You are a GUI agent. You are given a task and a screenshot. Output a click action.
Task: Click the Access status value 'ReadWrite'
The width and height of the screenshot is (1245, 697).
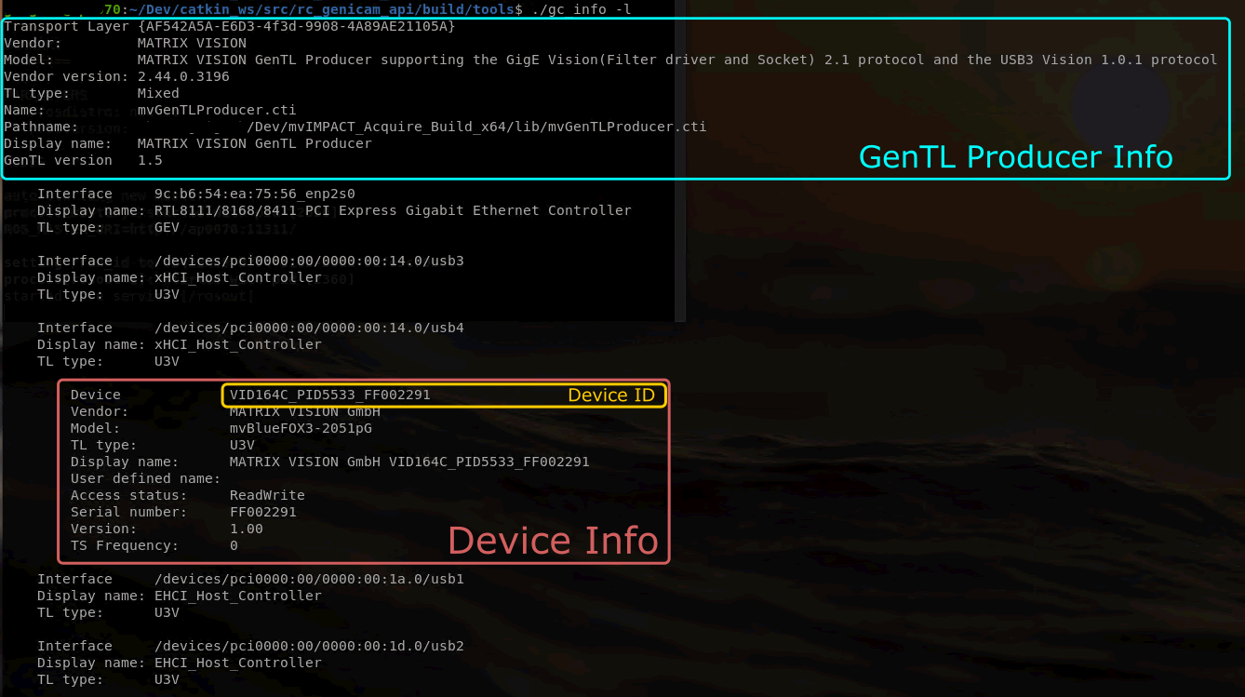(267, 495)
